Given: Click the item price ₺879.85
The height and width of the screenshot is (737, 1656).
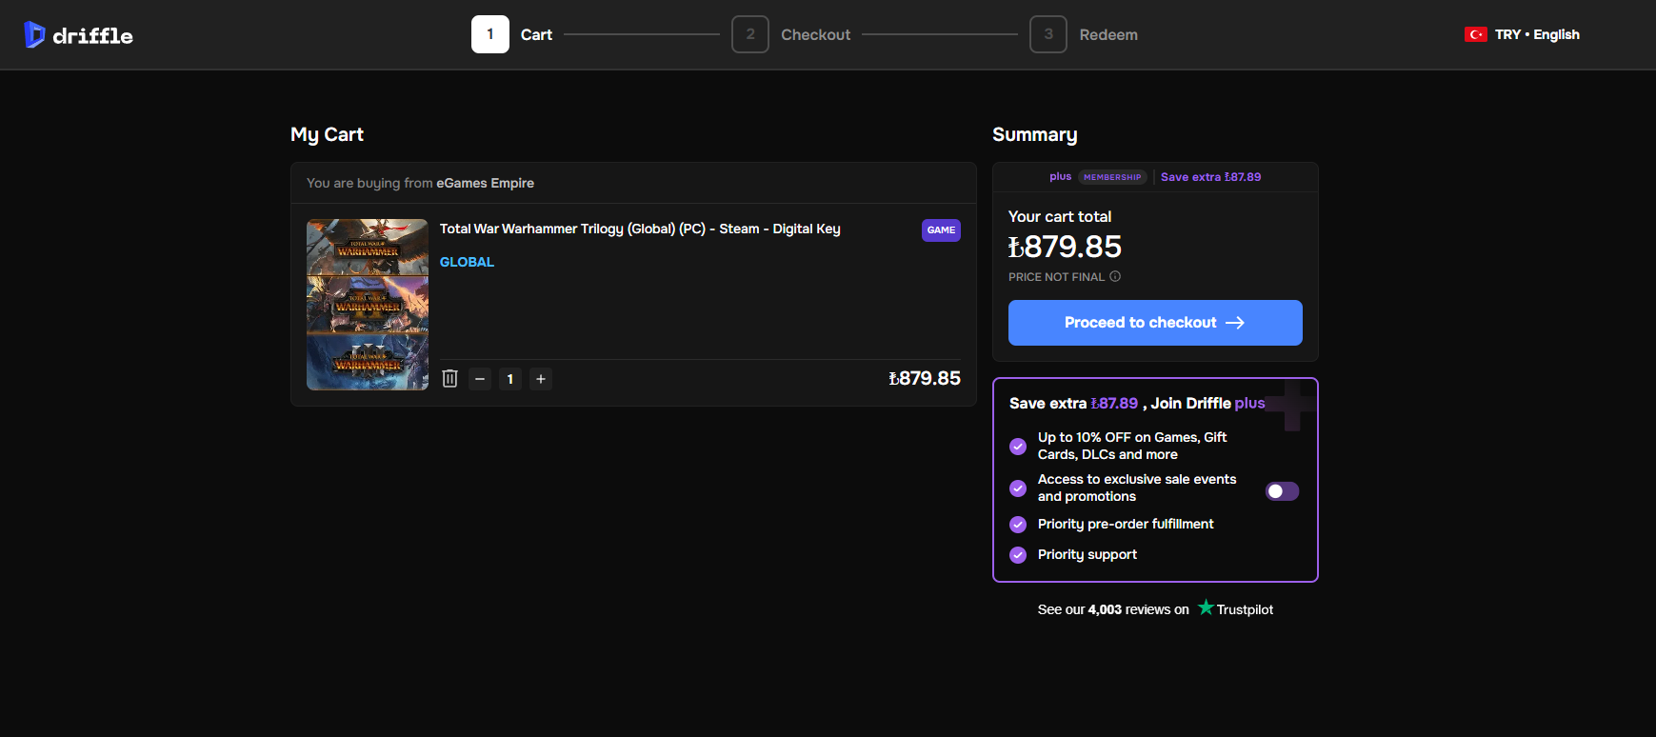Looking at the screenshot, I should click(x=924, y=378).
